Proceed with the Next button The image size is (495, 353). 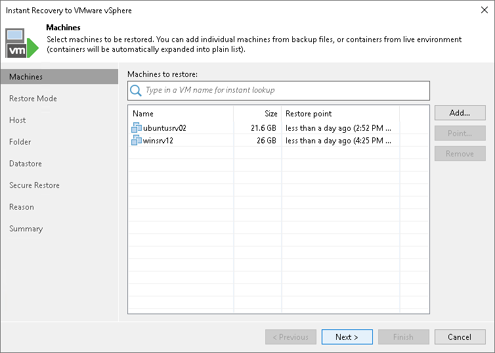point(347,337)
